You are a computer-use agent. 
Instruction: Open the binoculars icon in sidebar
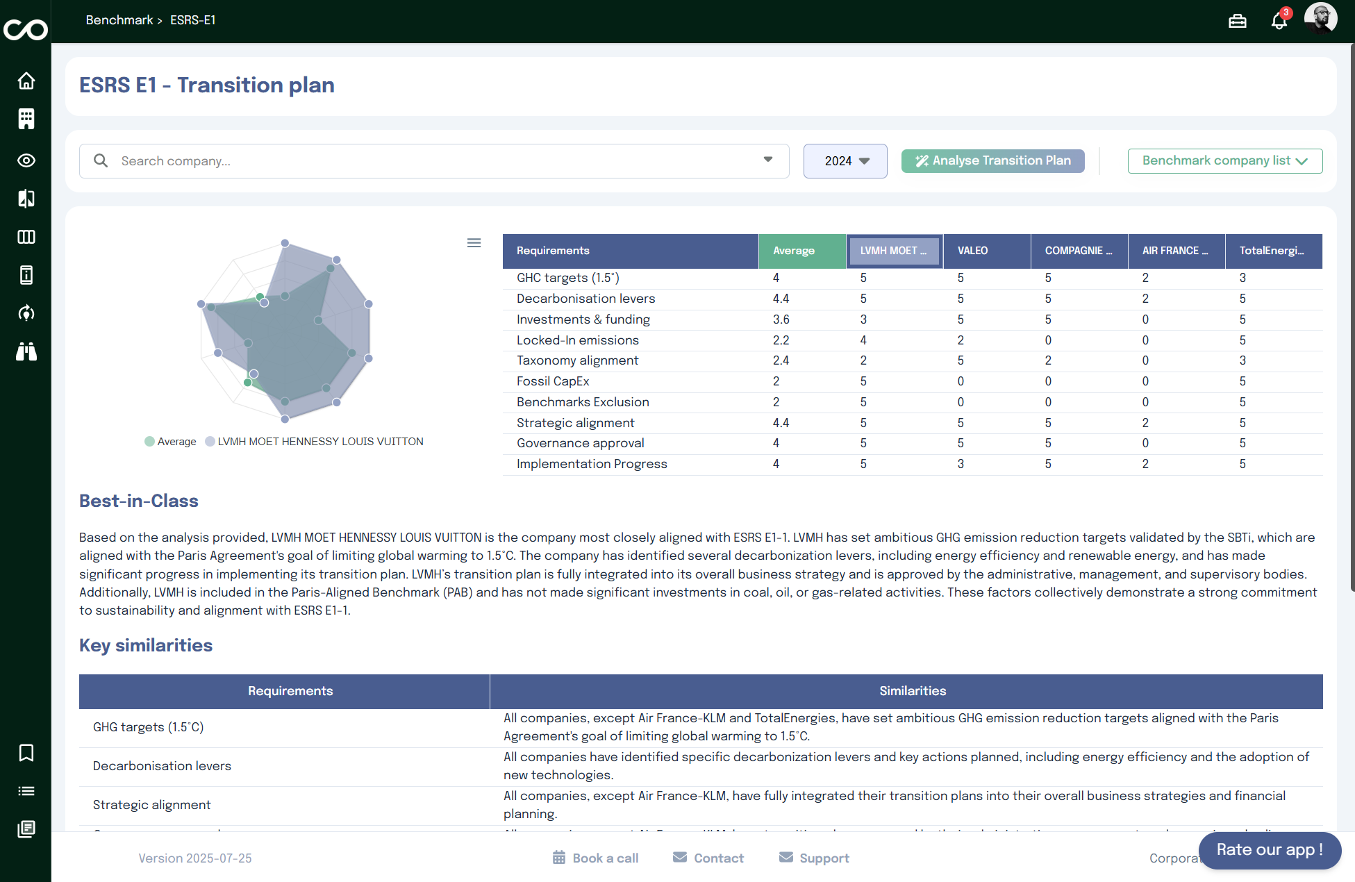[26, 352]
